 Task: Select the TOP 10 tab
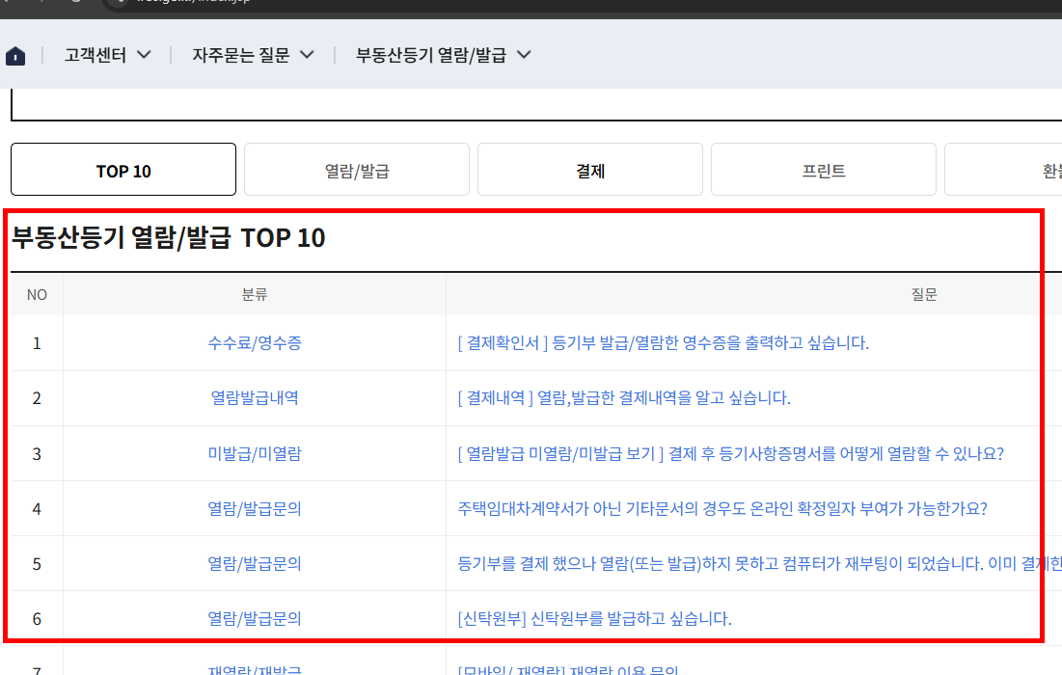pyautogui.click(x=123, y=169)
